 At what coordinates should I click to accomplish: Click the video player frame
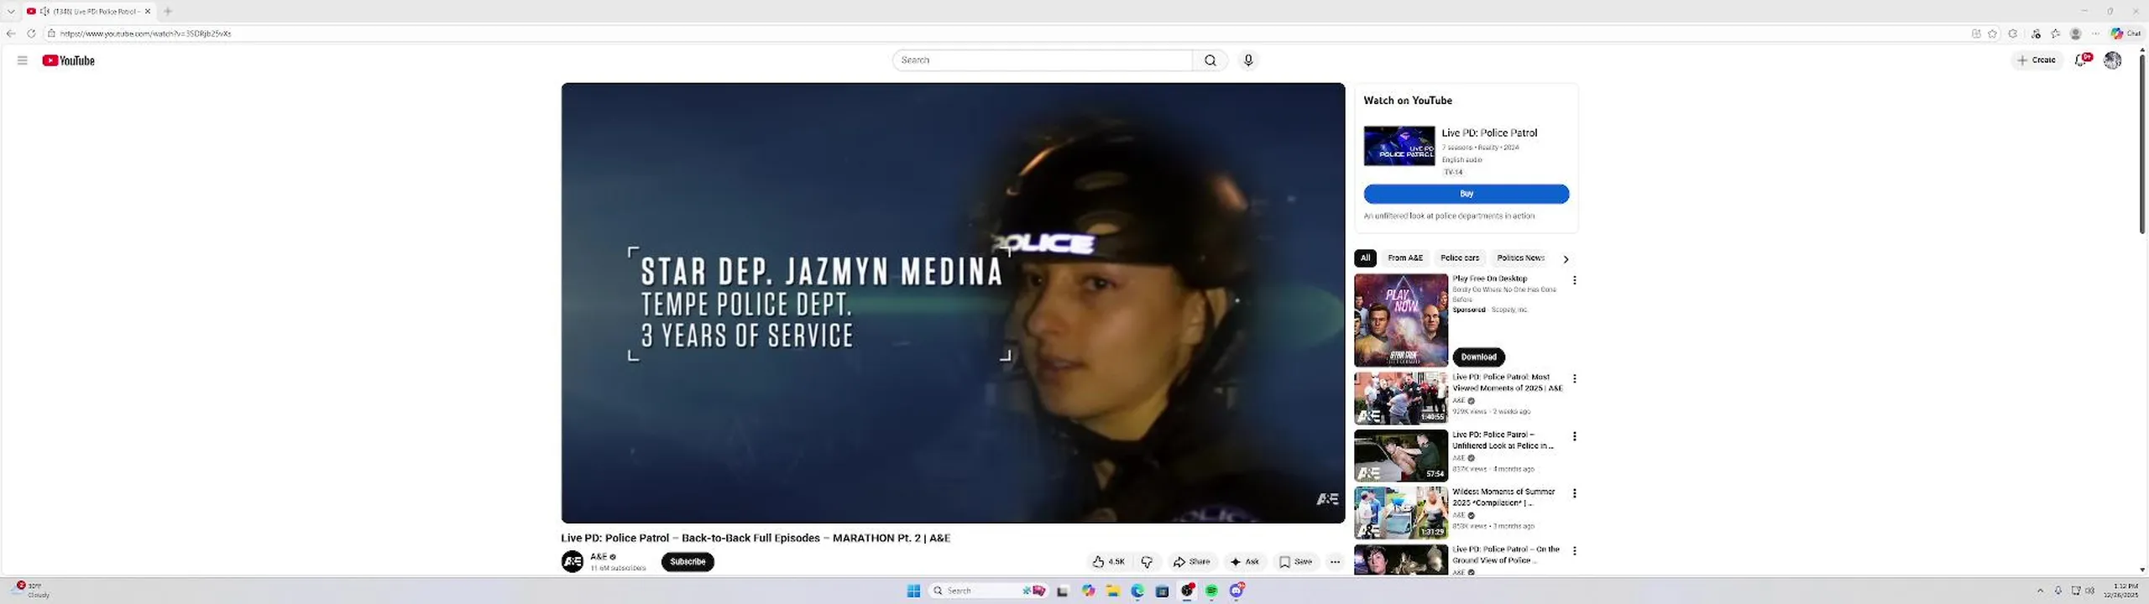pos(953,303)
